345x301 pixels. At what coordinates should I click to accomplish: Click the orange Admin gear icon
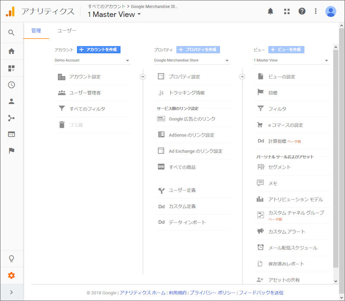coord(12,275)
